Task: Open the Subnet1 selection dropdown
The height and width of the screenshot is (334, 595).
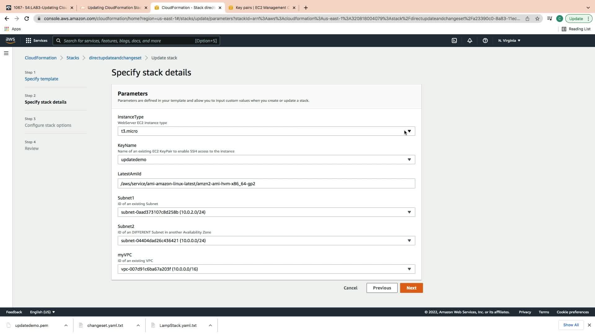Action: [266, 212]
